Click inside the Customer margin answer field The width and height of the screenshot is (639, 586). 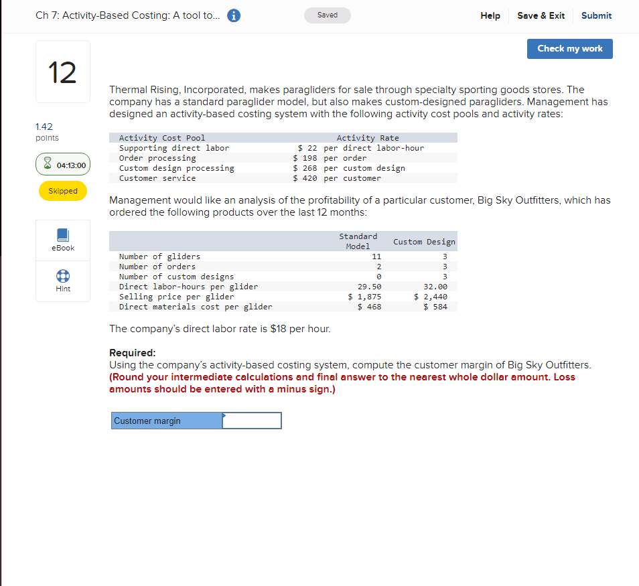pyautogui.click(x=251, y=420)
